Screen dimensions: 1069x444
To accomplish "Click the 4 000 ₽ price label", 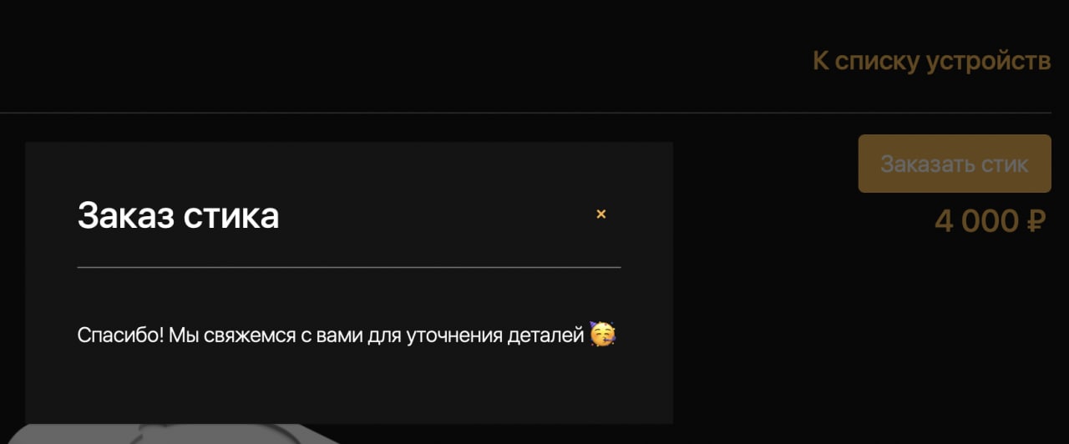I will pyautogui.click(x=990, y=221).
